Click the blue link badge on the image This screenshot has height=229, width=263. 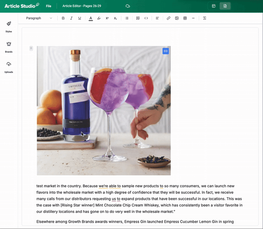click(x=166, y=50)
